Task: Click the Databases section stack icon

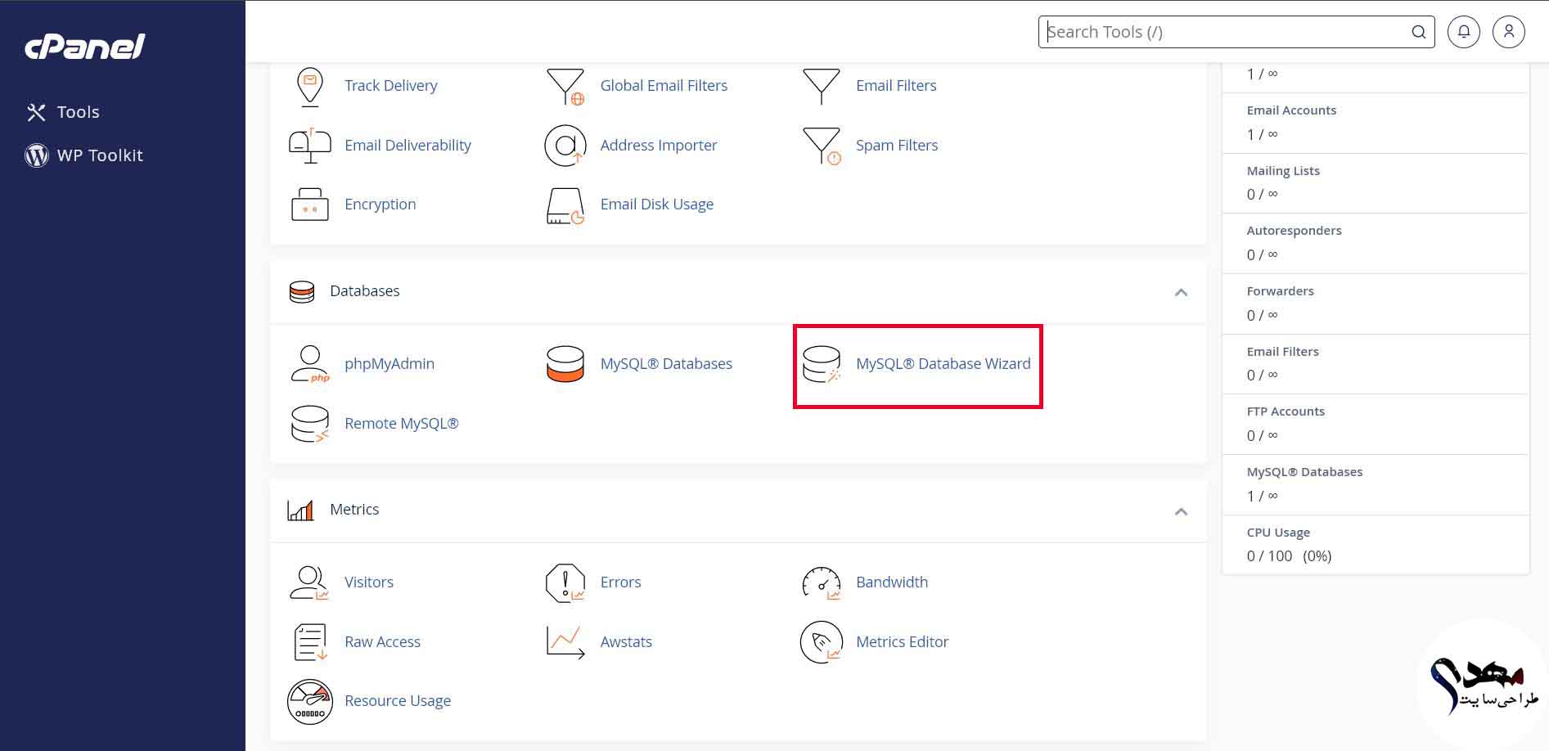Action: tap(302, 292)
